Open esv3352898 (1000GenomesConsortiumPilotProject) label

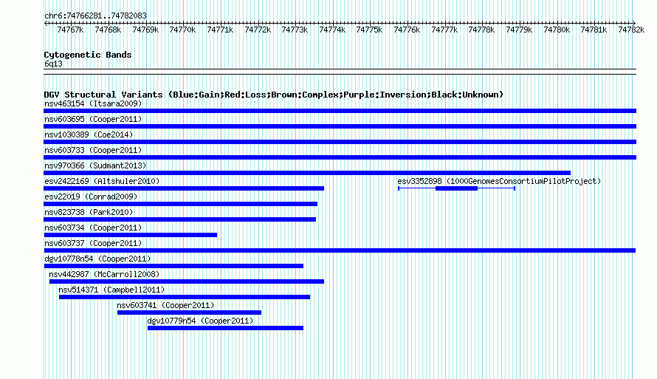499,181
